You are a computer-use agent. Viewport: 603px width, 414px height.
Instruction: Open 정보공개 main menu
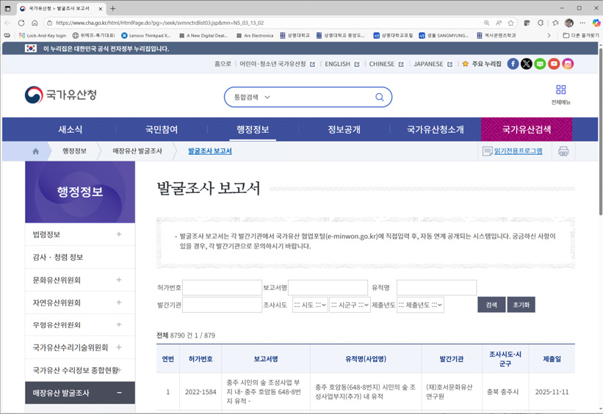click(344, 129)
